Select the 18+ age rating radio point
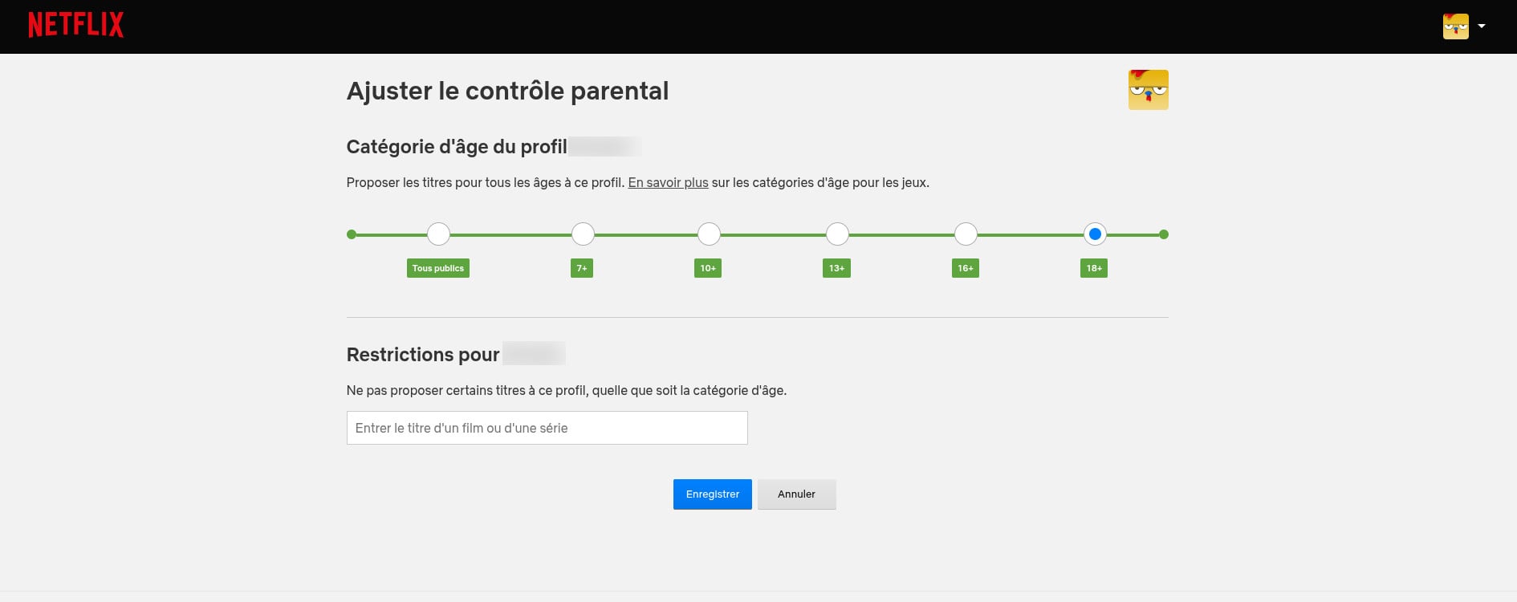 tap(1094, 234)
